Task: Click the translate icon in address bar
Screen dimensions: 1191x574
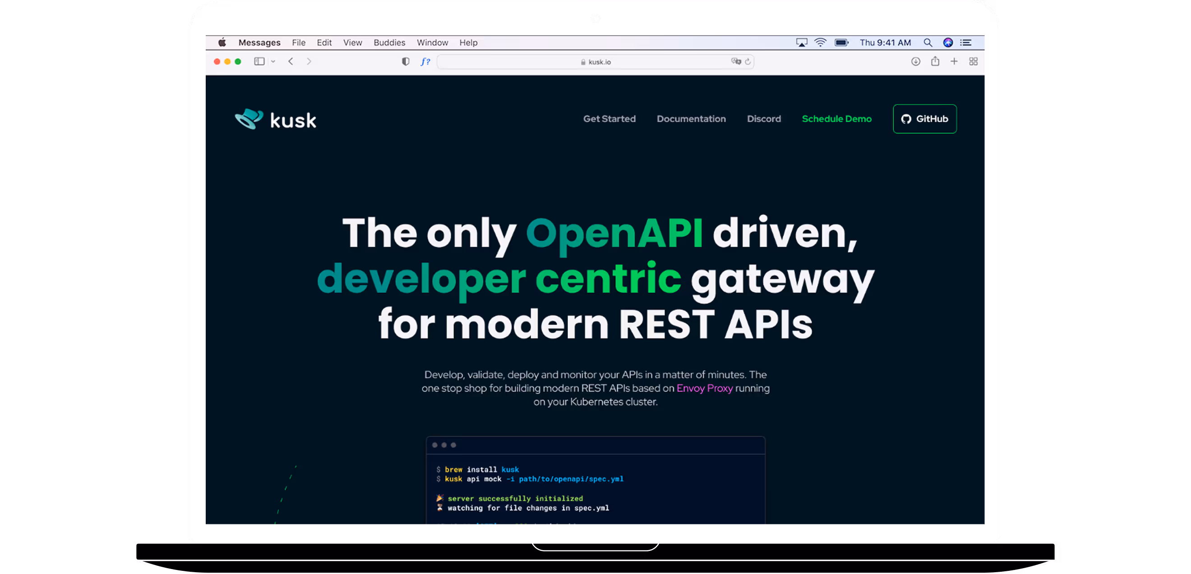Action: (736, 61)
